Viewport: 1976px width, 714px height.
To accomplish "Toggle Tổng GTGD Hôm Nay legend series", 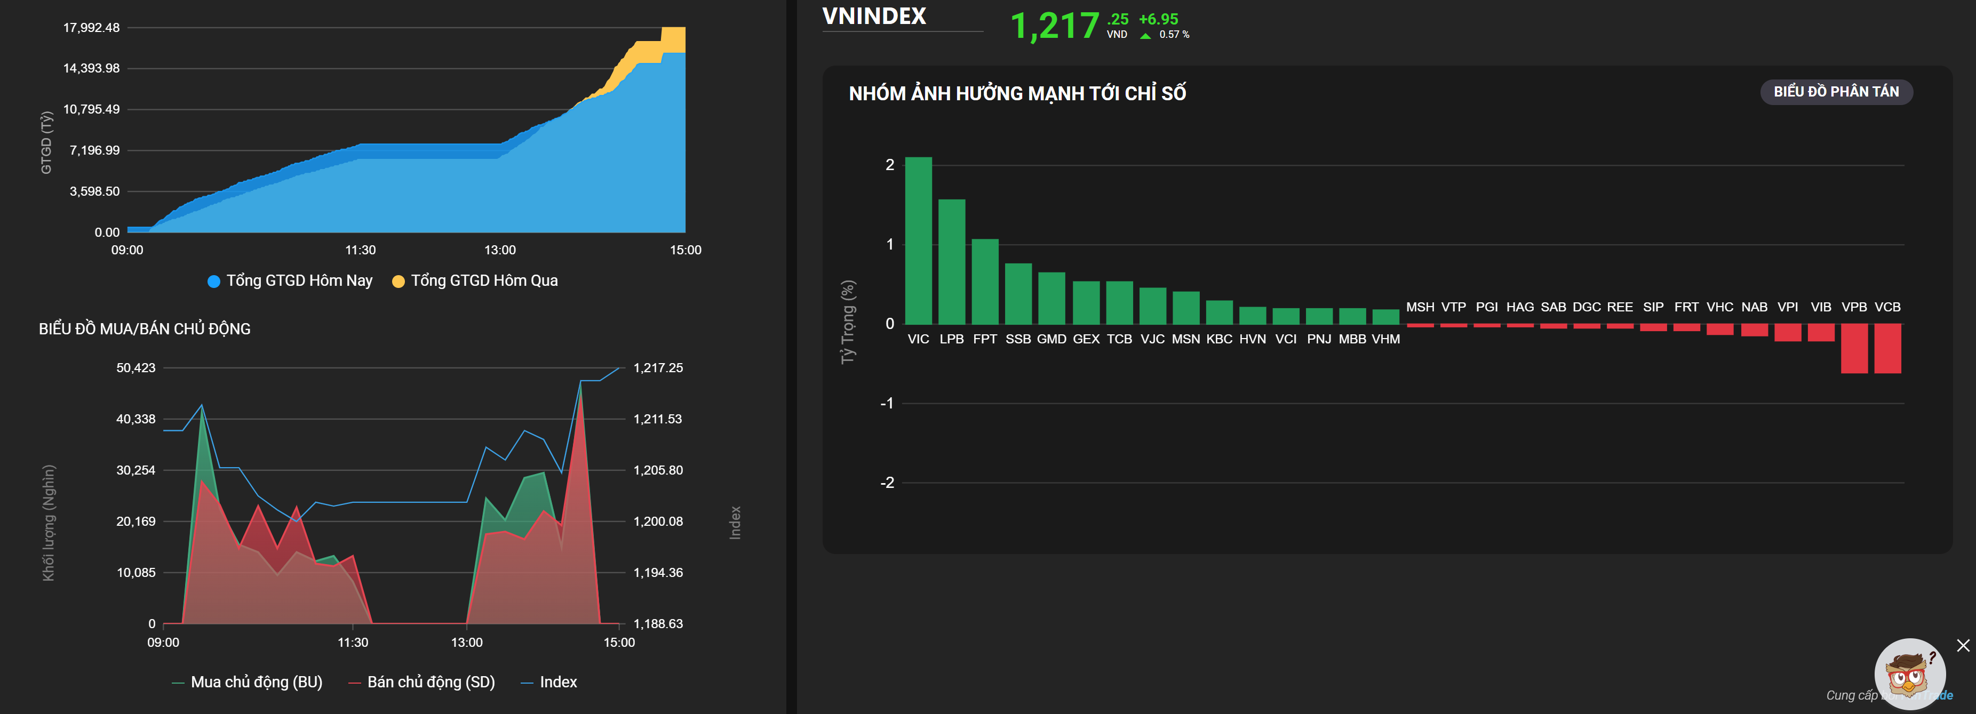I will coord(290,280).
